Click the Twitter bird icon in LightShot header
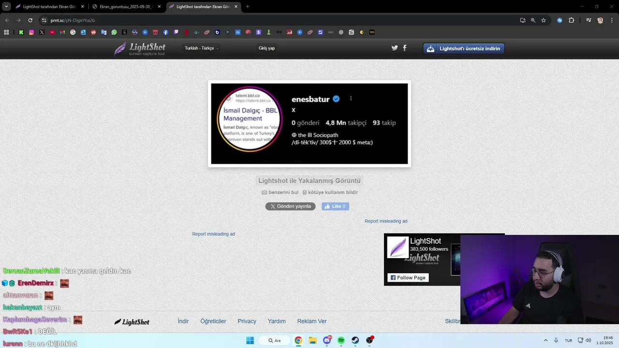619x348 pixels. 395,48
